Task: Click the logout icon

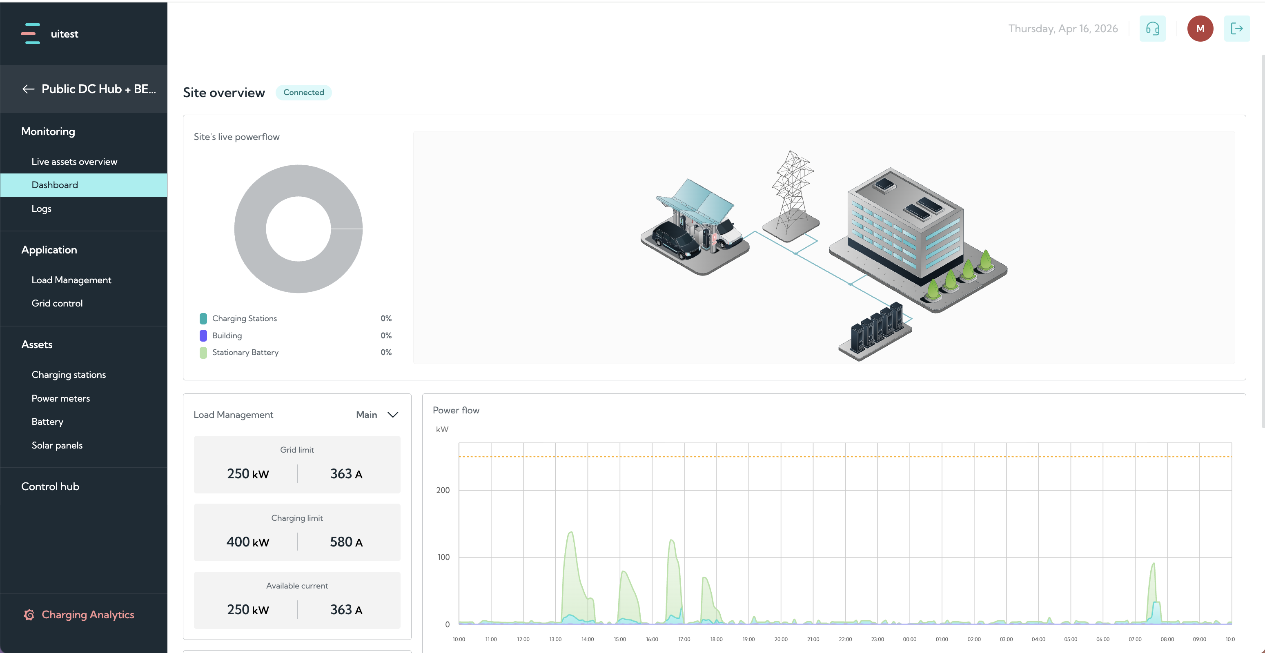Action: point(1236,29)
